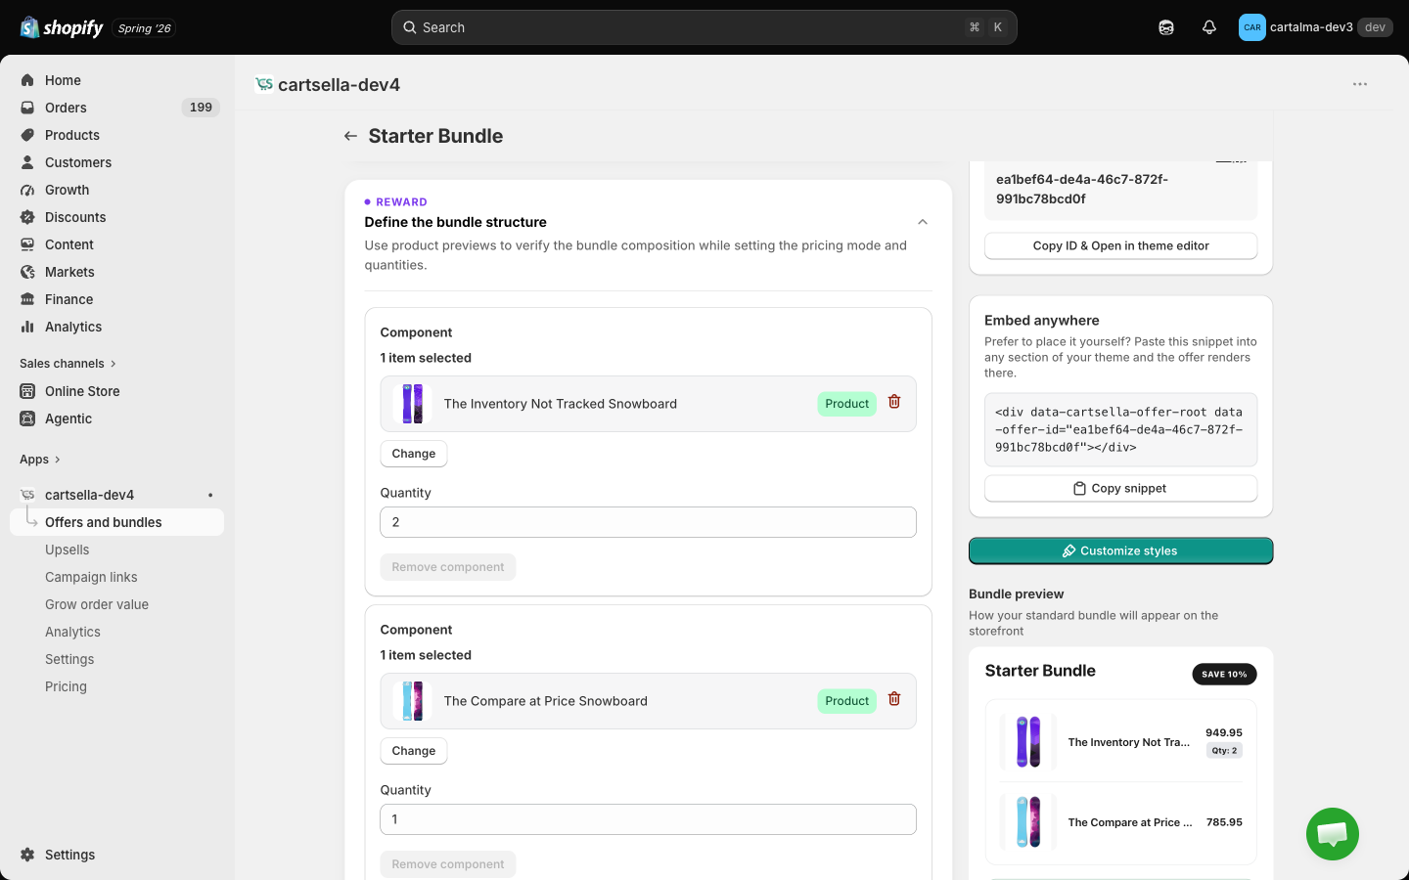Open Growth in the sidebar
The image size is (1409, 880).
click(x=67, y=190)
